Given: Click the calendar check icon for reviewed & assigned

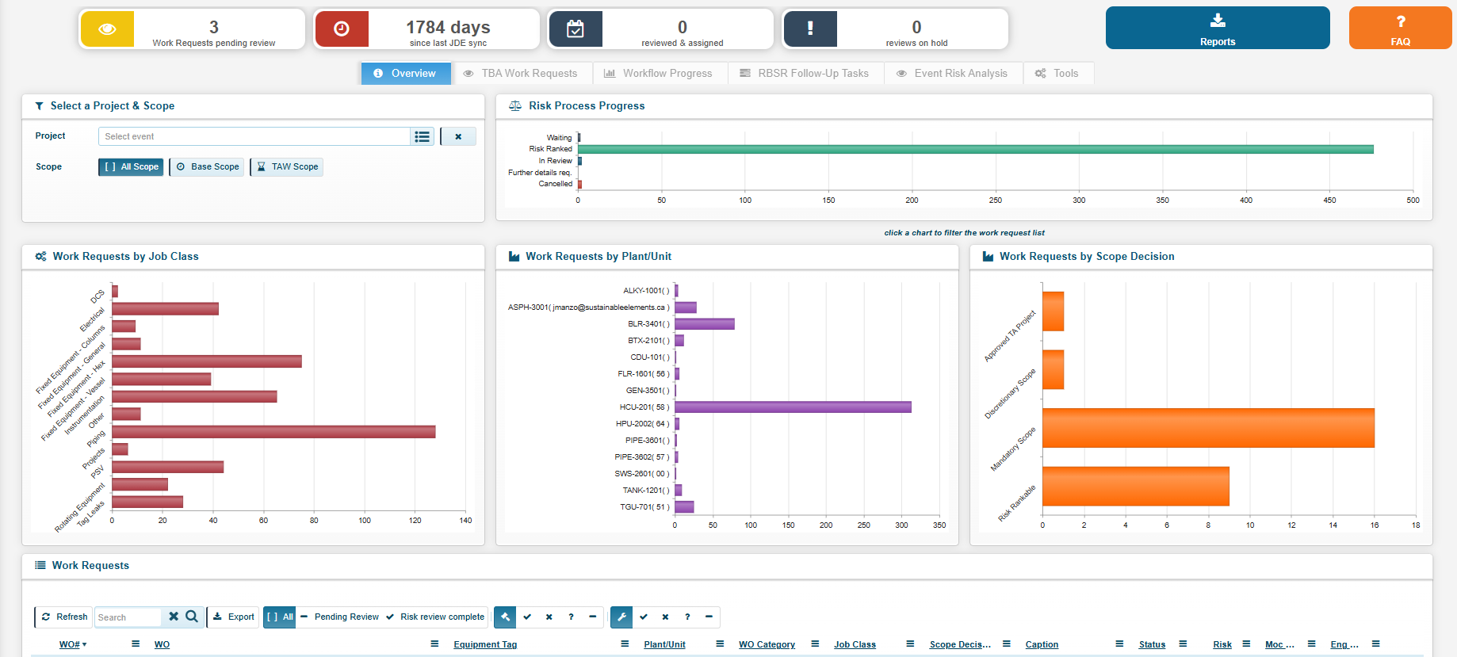Looking at the screenshot, I should [x=576, y=29].
